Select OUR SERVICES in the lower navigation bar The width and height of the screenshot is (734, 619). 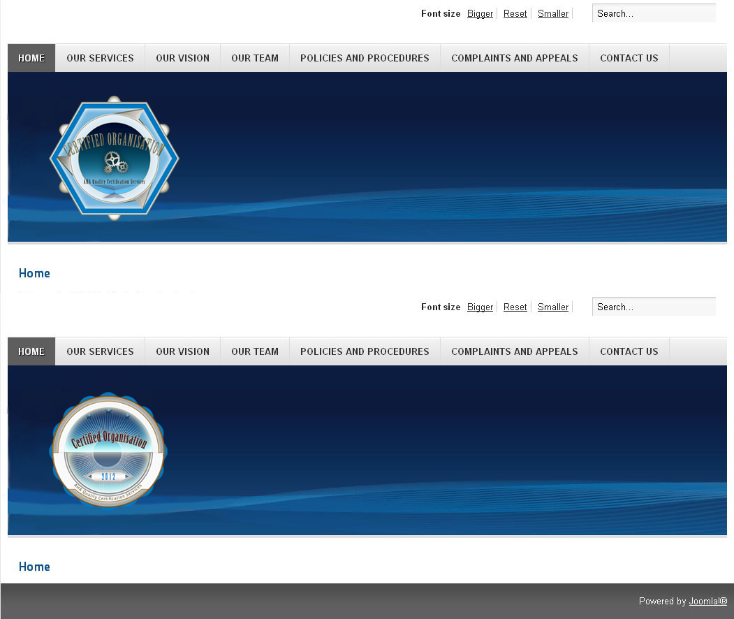point(100,351)
